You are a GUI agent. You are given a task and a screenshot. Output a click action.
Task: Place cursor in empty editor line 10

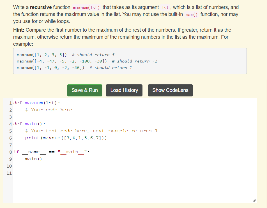click(135, 166)
